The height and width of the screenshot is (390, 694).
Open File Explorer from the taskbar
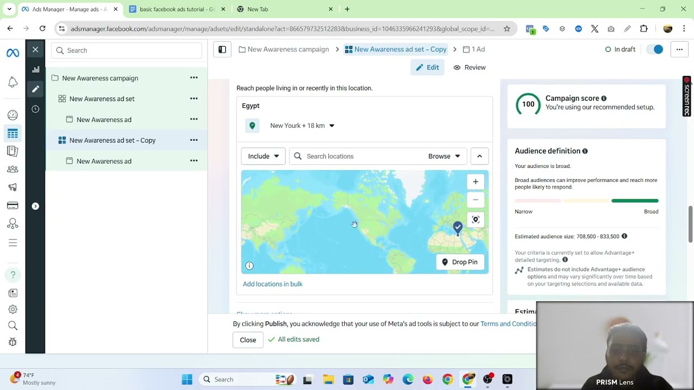(328, 379)
